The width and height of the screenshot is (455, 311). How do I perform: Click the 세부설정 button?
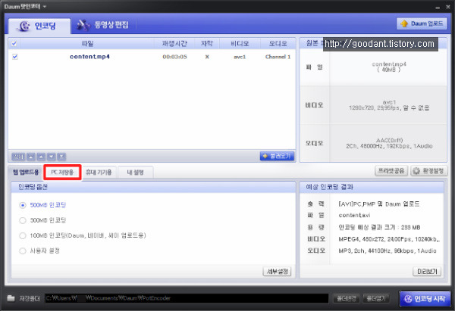click(x=277, y=272)
